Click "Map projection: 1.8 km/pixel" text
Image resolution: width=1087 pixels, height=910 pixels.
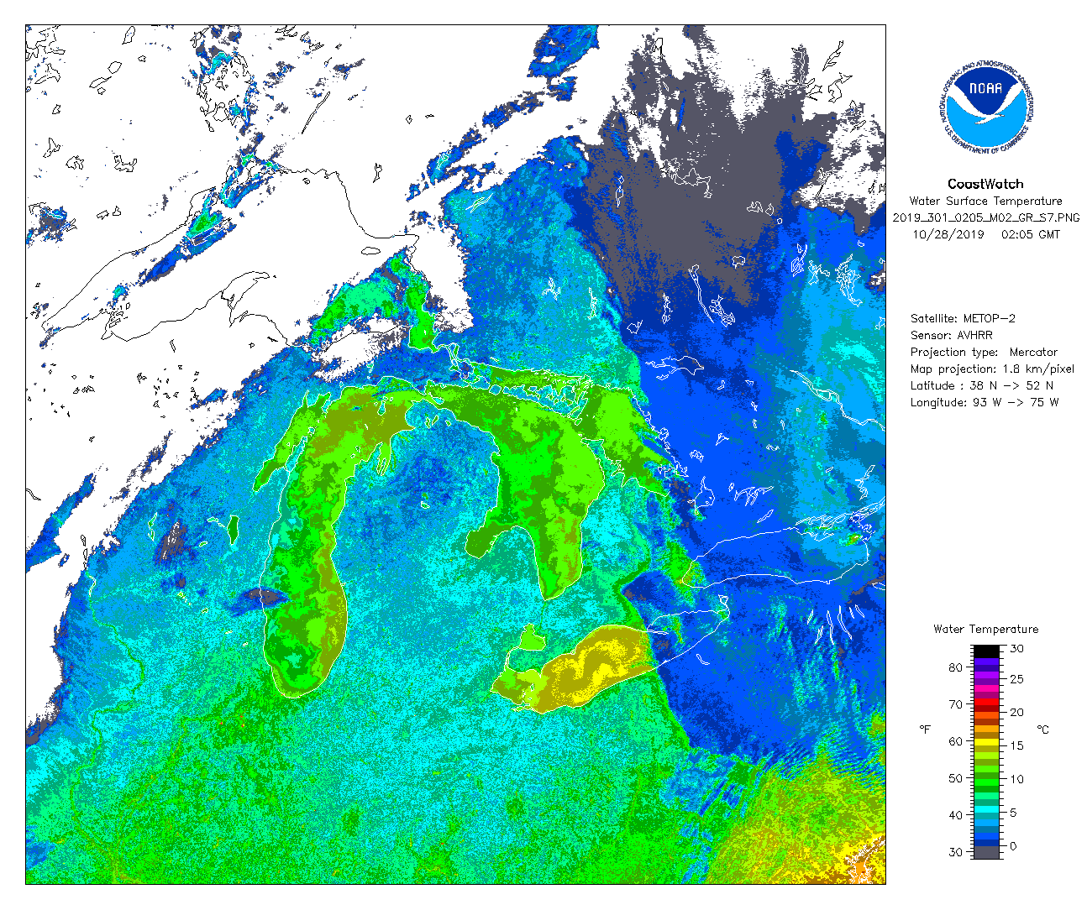992,369
